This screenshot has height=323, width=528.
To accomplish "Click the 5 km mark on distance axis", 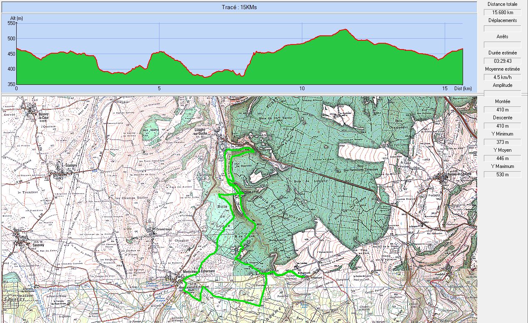I will 159,89.
